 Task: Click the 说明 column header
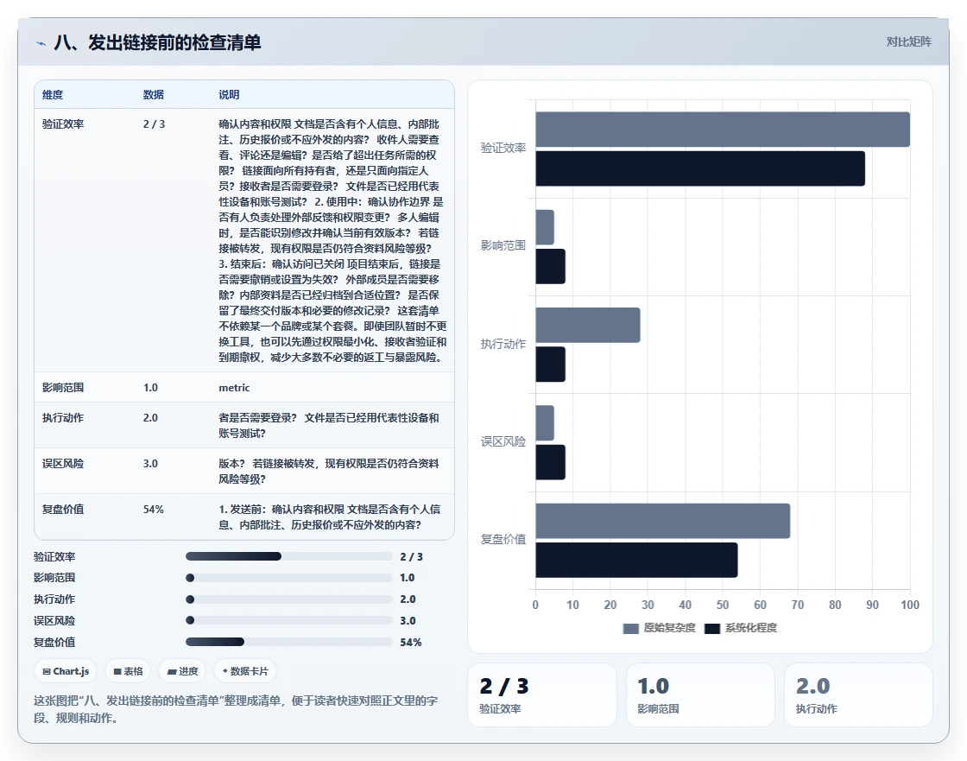tap(229, 94)
